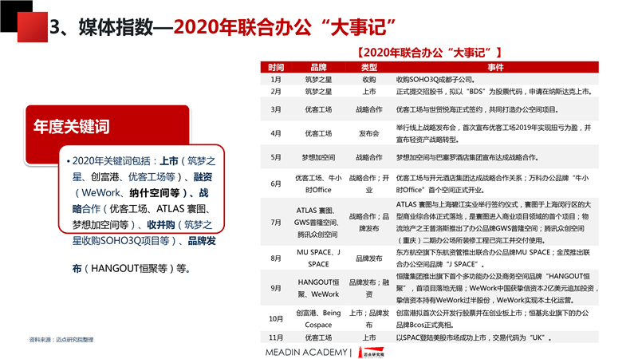638x359 pixels.
Task: Click the table title 【2020年联合办公"大事记"】
Action: [427, 52]
